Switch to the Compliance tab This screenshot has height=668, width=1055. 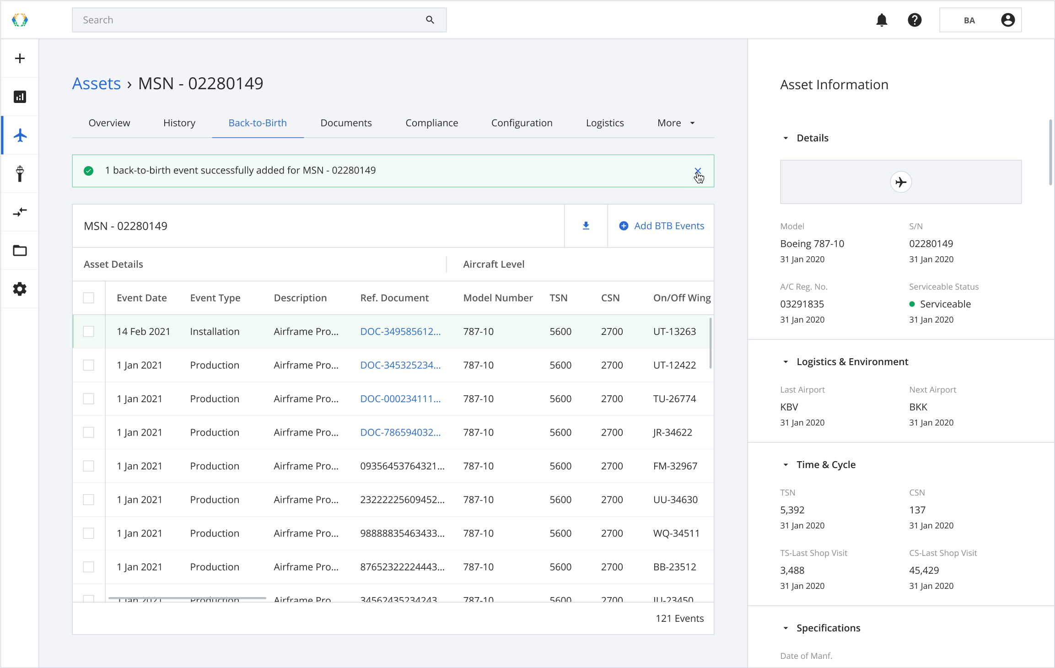431,123
